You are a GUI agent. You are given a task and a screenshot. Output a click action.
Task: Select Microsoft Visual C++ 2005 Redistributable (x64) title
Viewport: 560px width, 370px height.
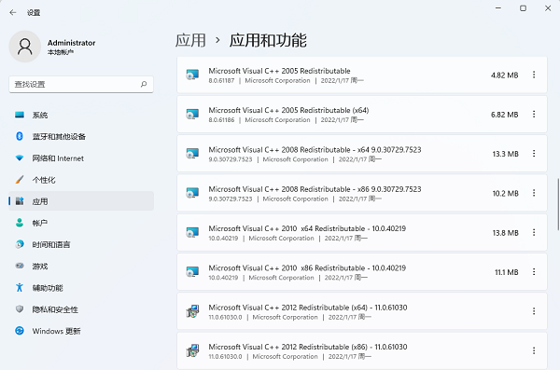click(x=288, y=110)
